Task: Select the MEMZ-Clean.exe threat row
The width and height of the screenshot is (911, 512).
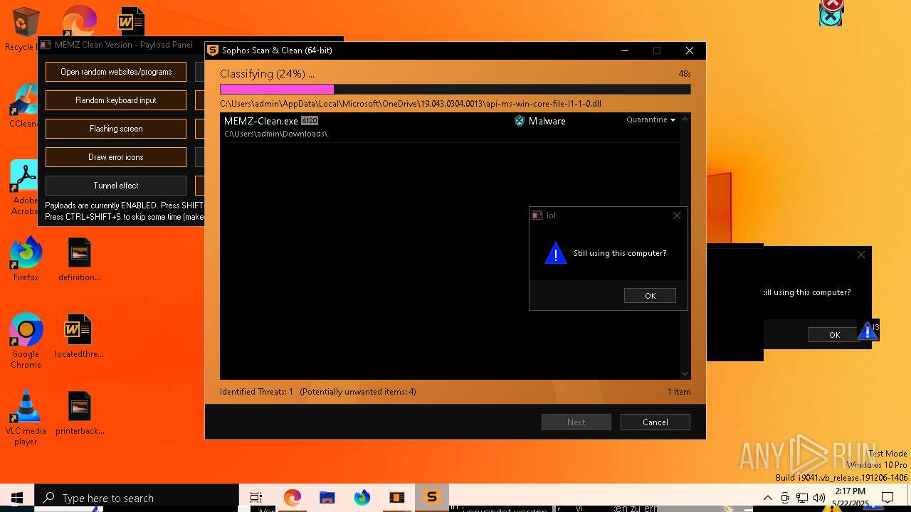Action: 450,127
